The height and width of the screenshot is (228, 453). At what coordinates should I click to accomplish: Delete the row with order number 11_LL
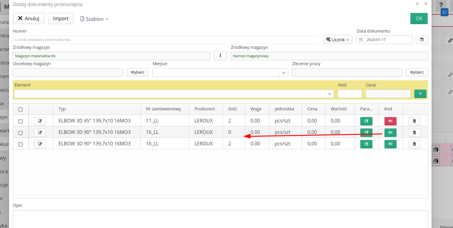pos(414,121)
